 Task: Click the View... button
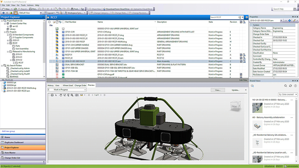[218, 90]
